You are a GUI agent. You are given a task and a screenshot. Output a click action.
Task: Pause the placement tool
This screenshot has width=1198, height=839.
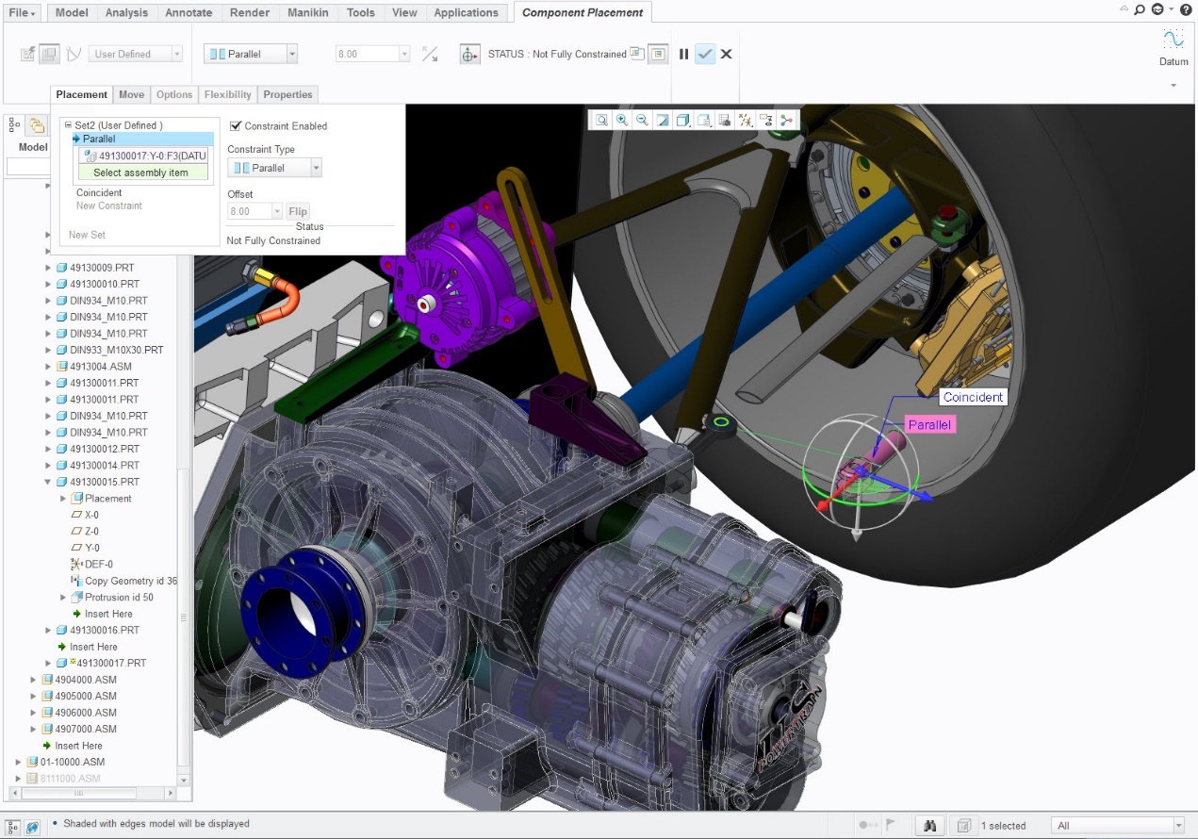[x=684, y=54]
